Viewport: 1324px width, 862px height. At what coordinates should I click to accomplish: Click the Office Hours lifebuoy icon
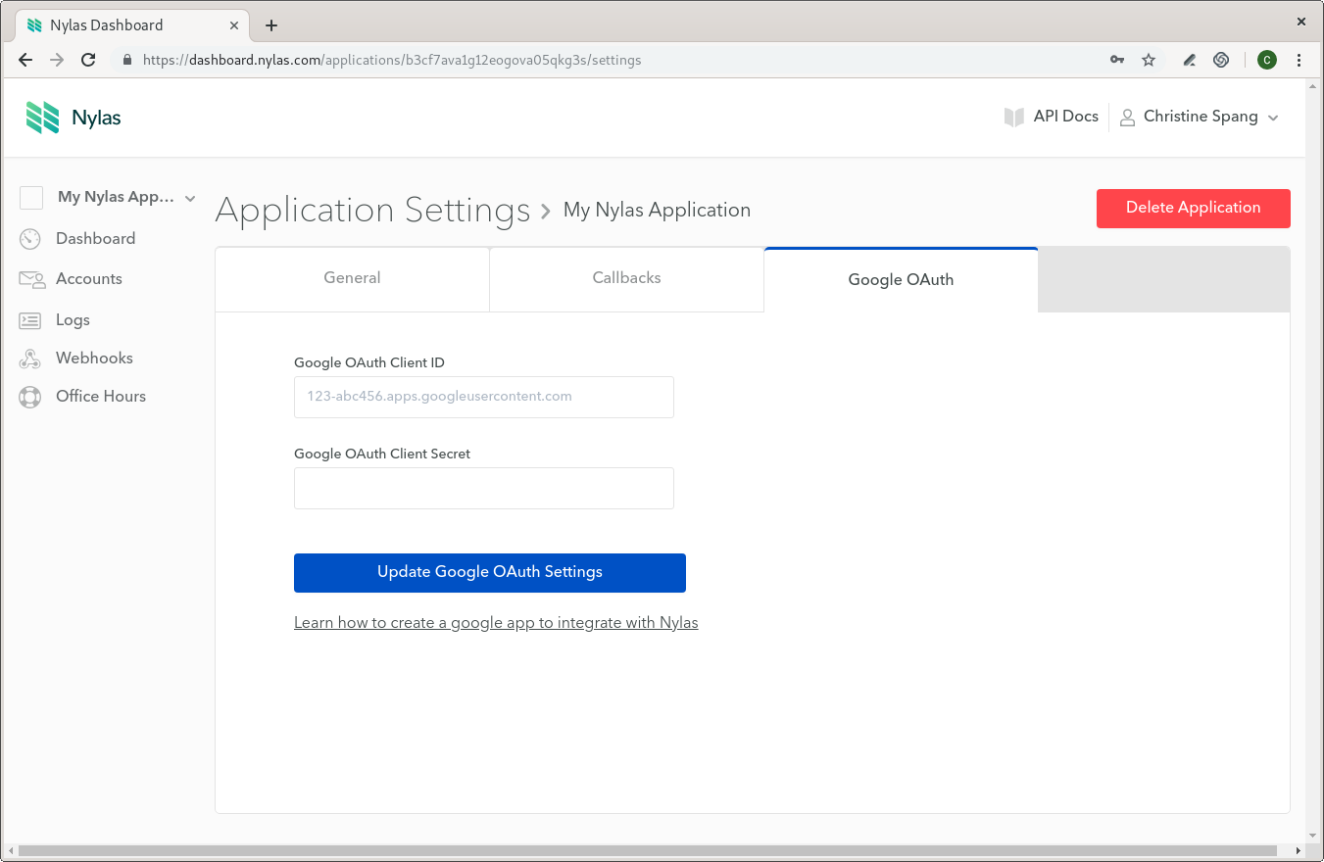30,397
